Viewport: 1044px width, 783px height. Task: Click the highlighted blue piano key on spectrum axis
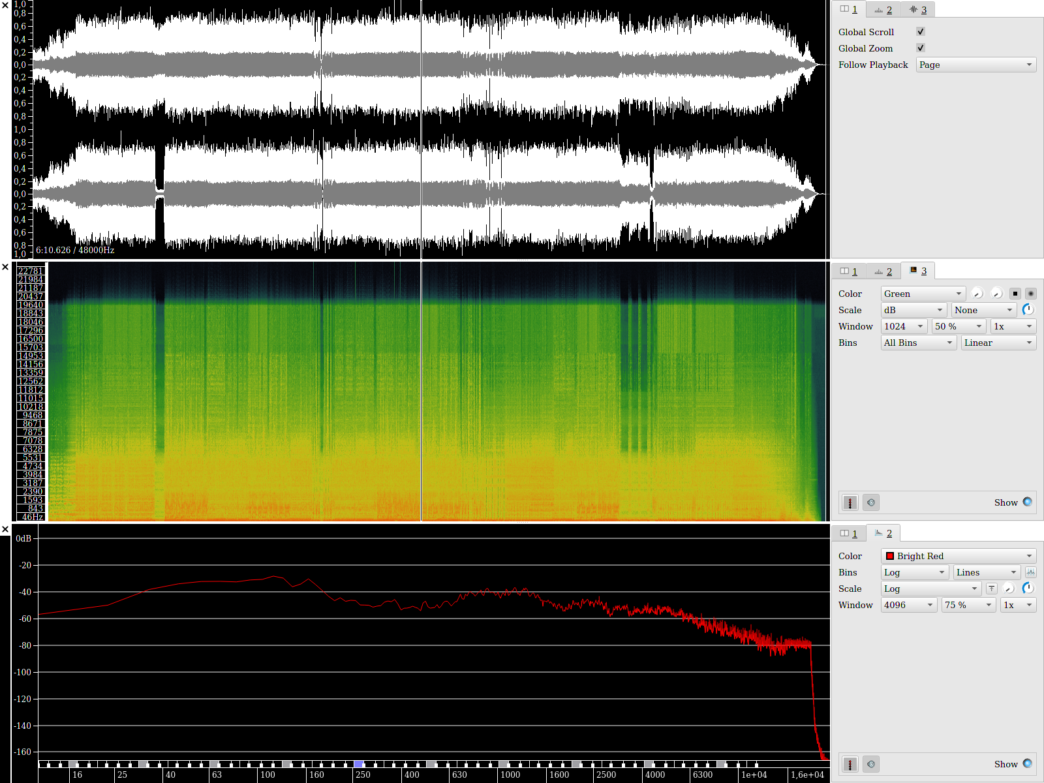point(358,763)
